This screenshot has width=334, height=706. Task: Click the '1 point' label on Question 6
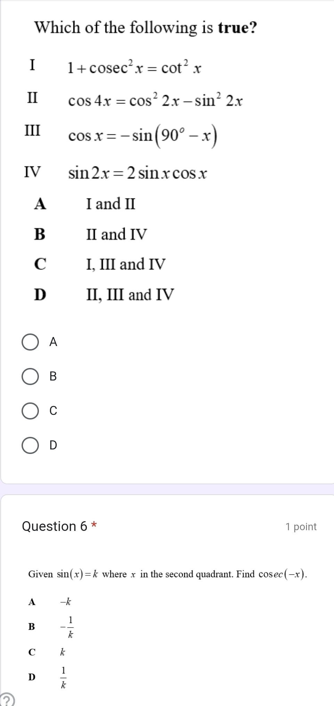click(302, 526)
